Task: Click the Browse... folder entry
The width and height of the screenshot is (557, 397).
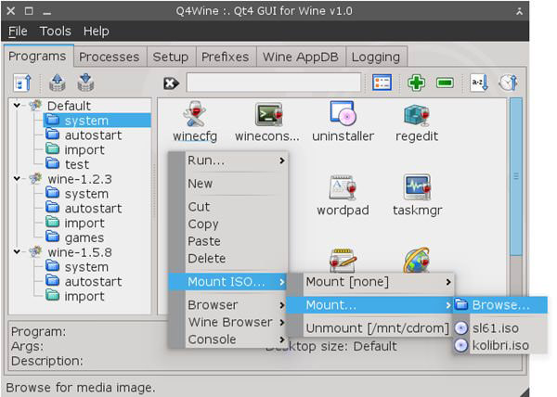Action: [499, 305]
